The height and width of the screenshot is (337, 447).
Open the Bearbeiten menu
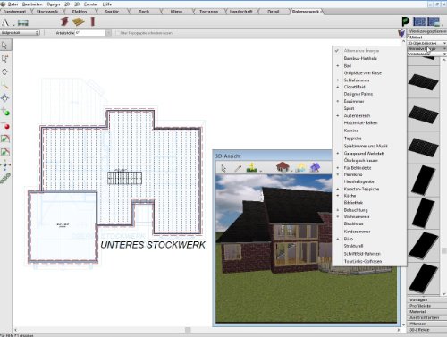(32, 4)
